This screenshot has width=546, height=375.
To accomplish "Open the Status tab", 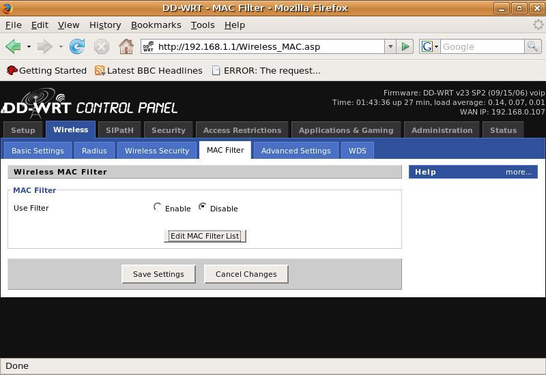I will (x=503, y=130).
